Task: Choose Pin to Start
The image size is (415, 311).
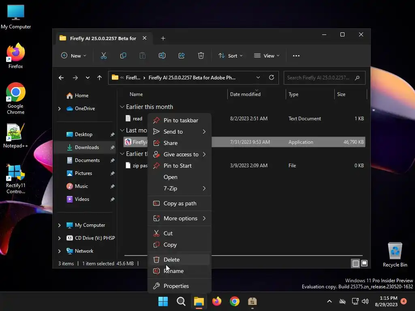Action: coord(180,166)
